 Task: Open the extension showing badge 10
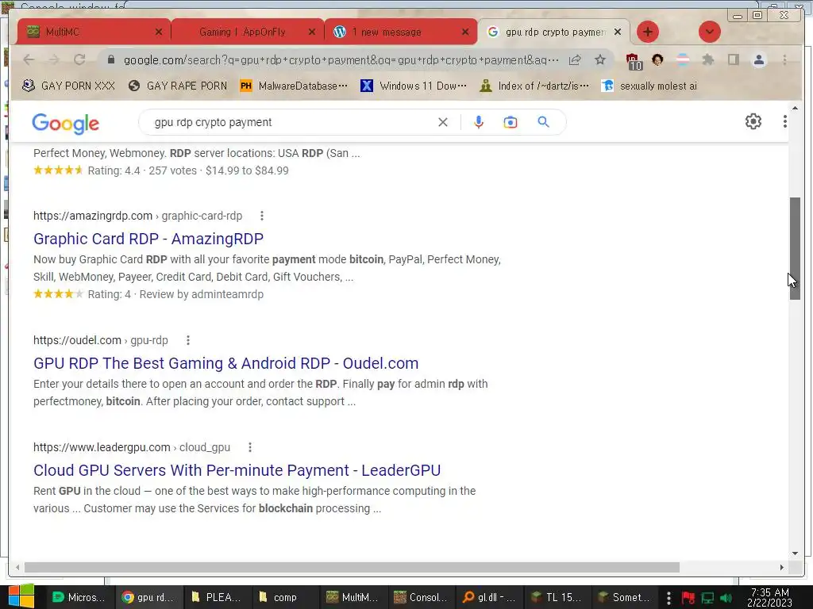tap(633, 61)
